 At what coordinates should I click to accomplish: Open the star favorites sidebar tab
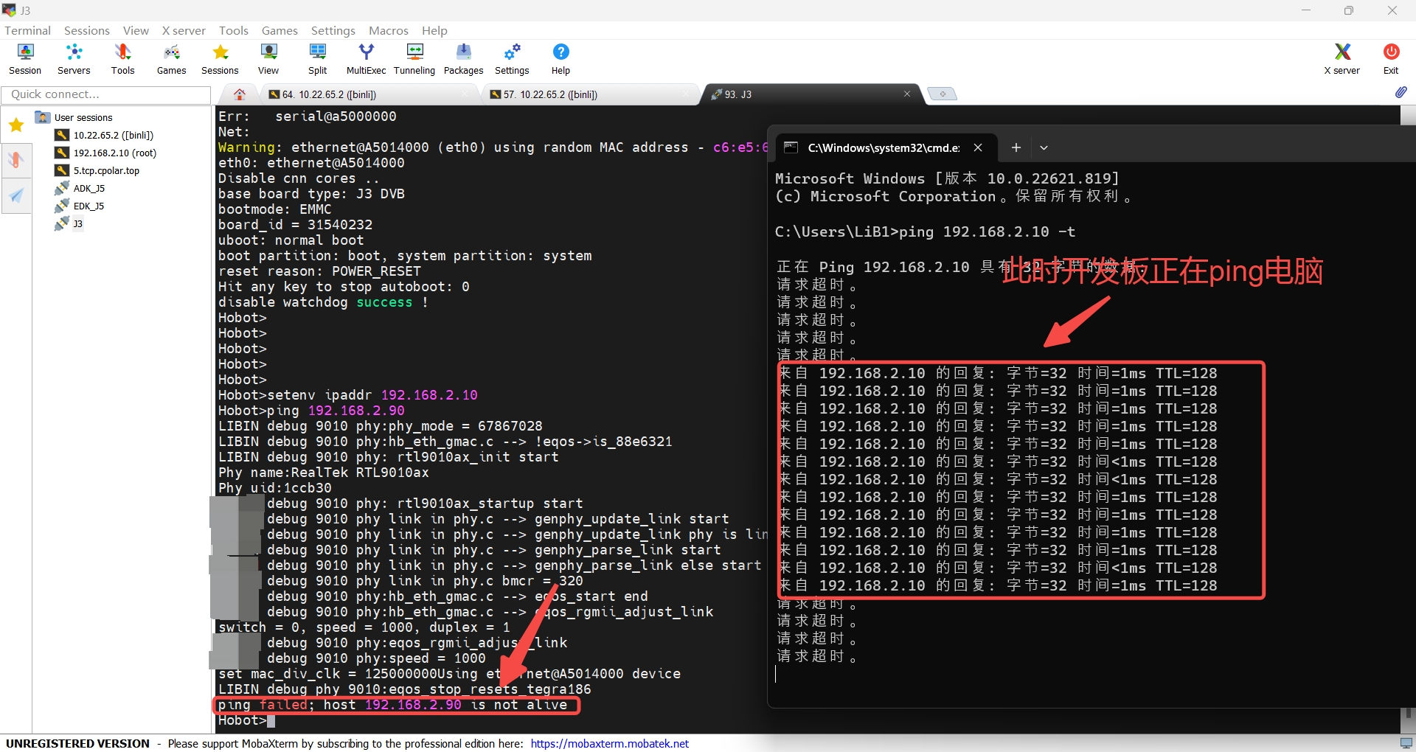click(x=16, y=125)
